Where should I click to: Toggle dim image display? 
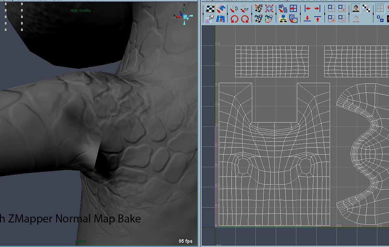pyautogui.click(x=356, y=19)
